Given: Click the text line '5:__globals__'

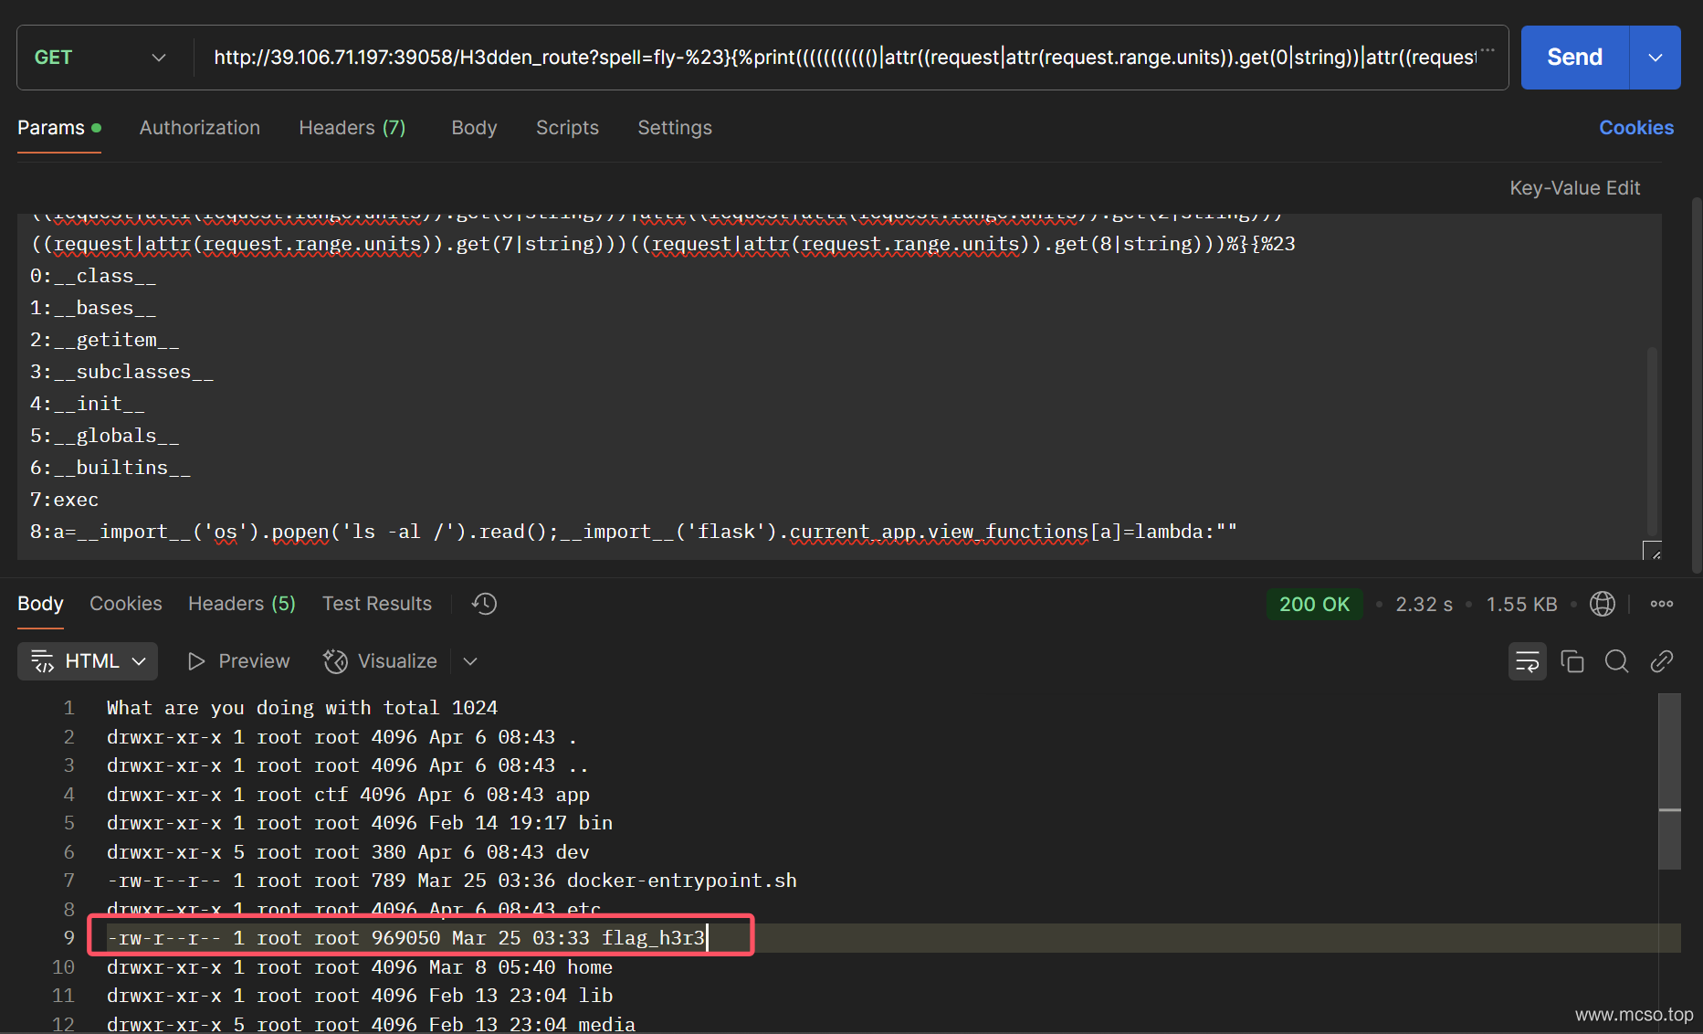Looking at the screenshot, I should pyautogui.click(x=104, y=436).
